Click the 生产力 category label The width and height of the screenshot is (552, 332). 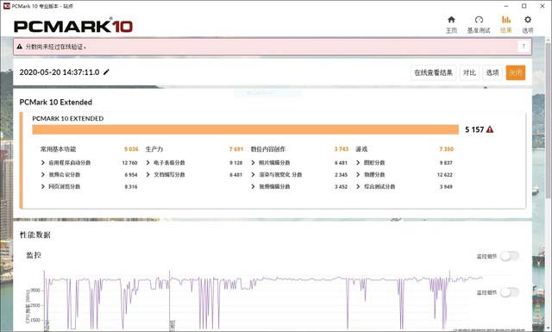(x=154, y=149)
